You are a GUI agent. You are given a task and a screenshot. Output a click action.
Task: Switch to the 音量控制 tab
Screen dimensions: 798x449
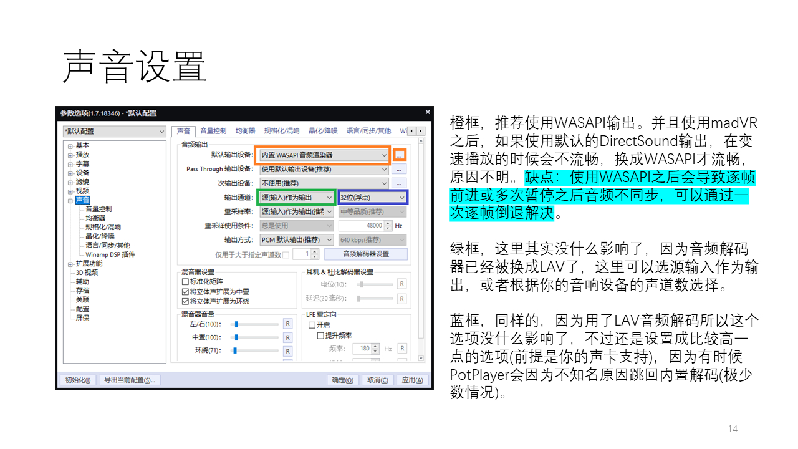tap(213, 131)
